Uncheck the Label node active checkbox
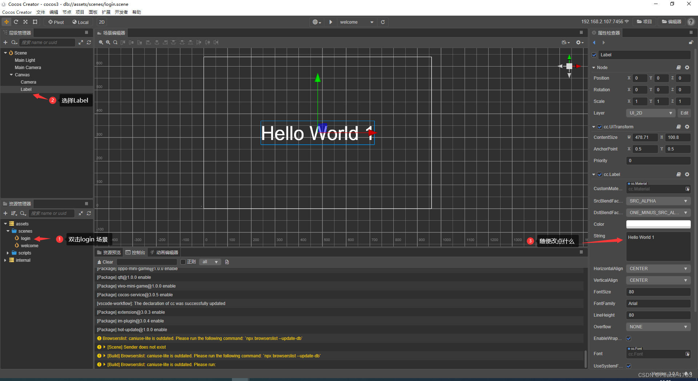The height and width of the screenshot is (381, 698). [594, 55]
